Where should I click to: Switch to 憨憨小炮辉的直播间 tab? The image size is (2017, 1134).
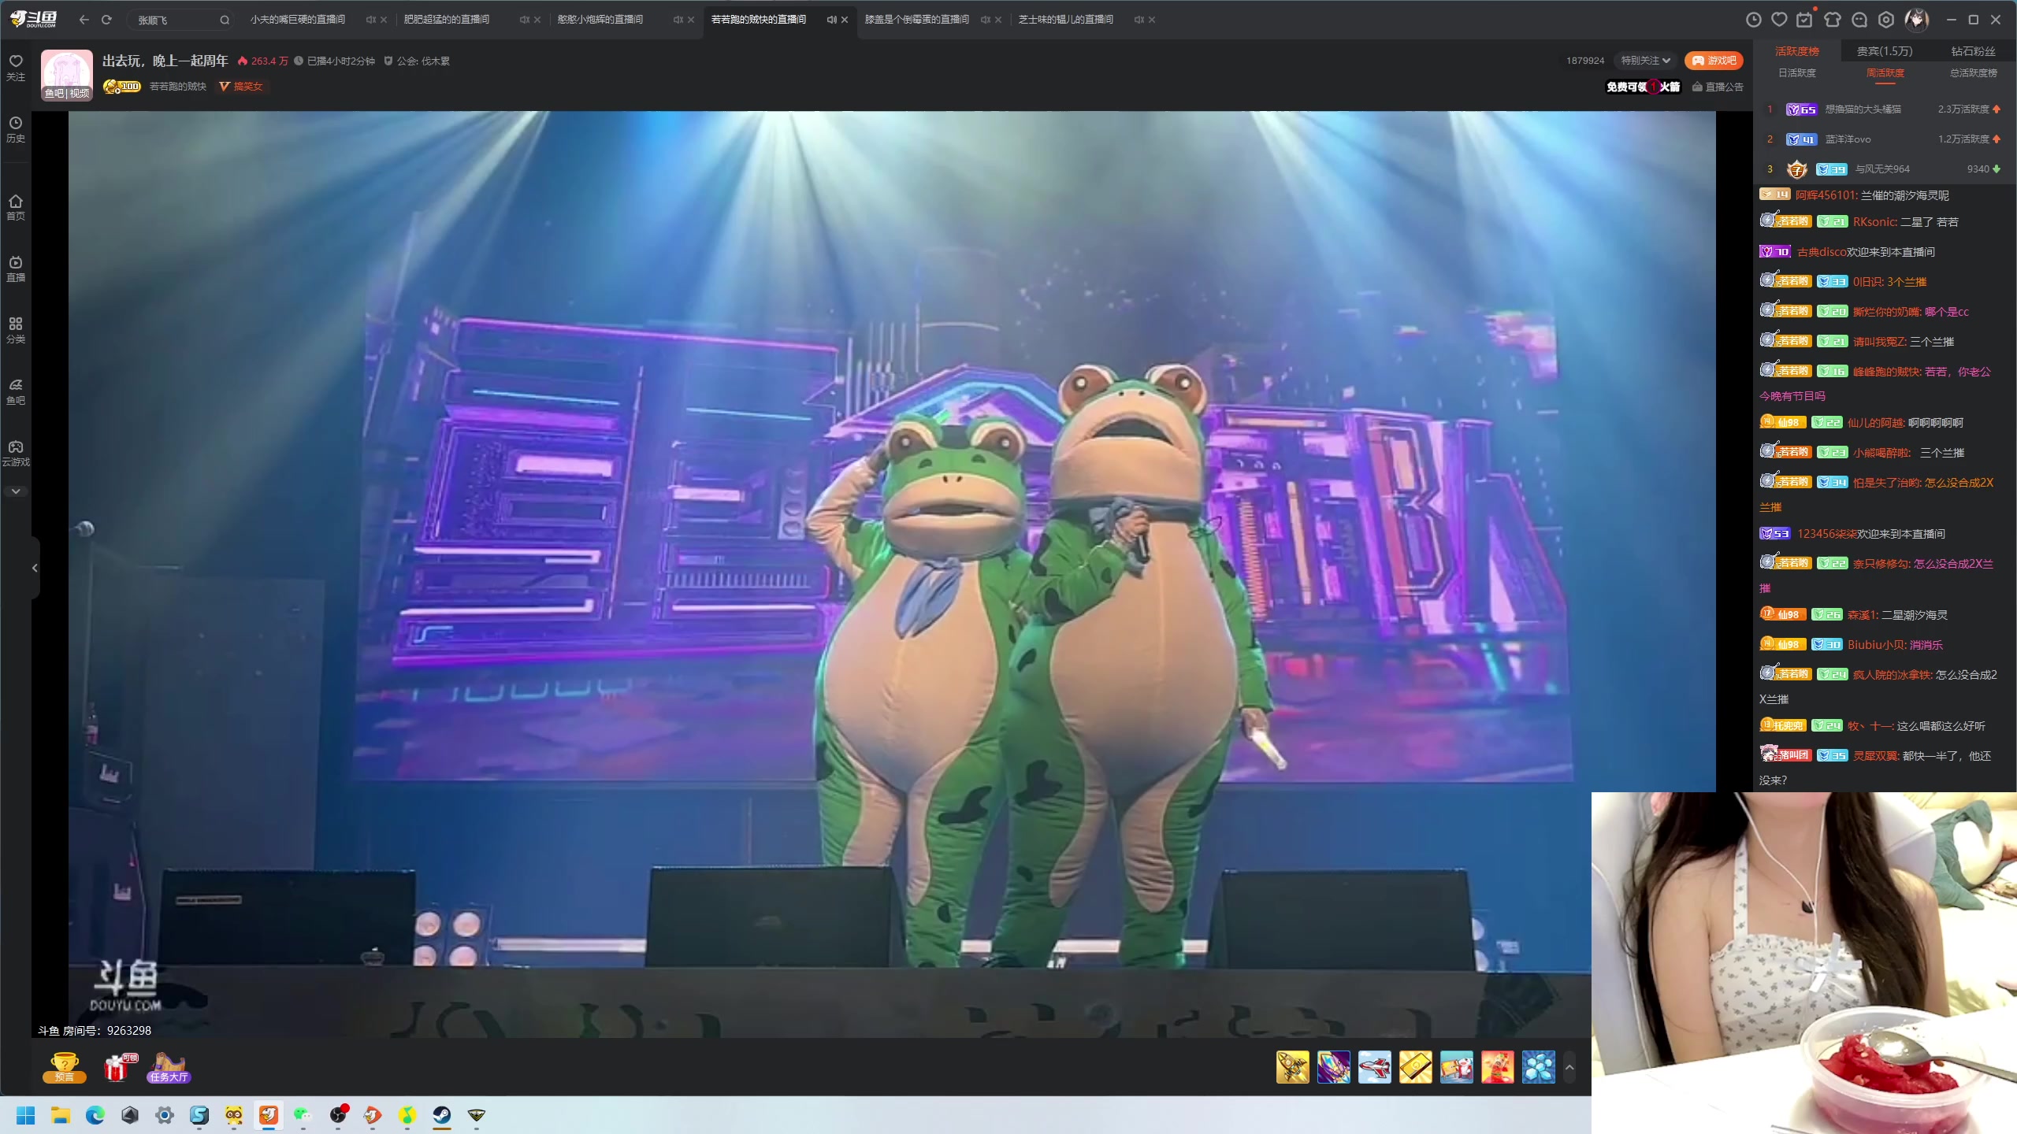[600, 20]
